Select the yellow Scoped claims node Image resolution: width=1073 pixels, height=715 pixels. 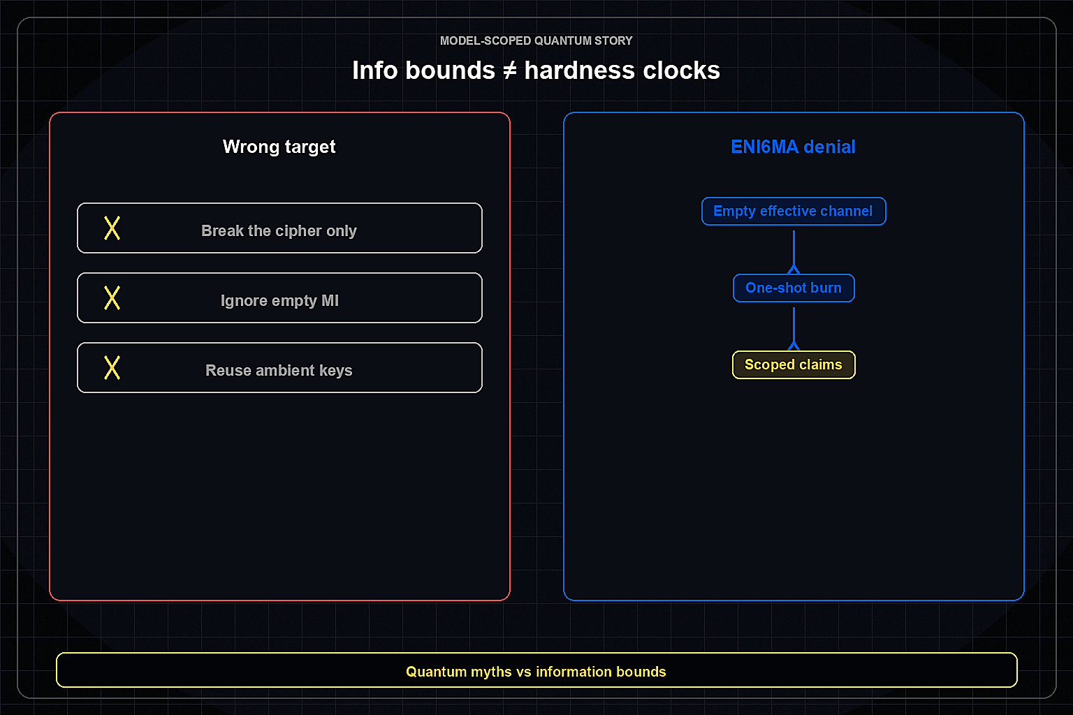[x=794, y=365]
